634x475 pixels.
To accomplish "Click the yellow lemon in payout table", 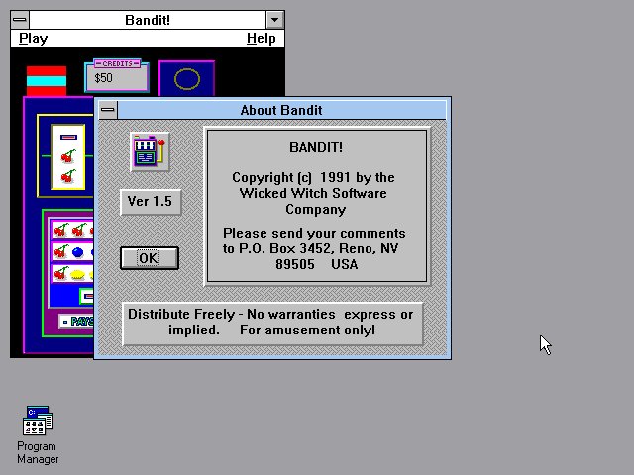I will [x=77, y=275].
